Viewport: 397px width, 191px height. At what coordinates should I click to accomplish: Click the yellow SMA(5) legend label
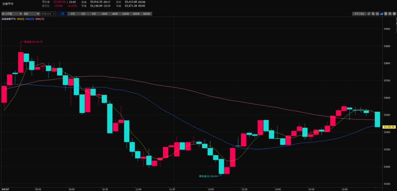point(20,19)
